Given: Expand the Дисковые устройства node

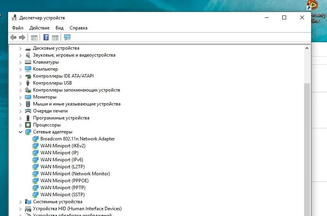Looking at the screenshot, I should (x=21, y=48).
